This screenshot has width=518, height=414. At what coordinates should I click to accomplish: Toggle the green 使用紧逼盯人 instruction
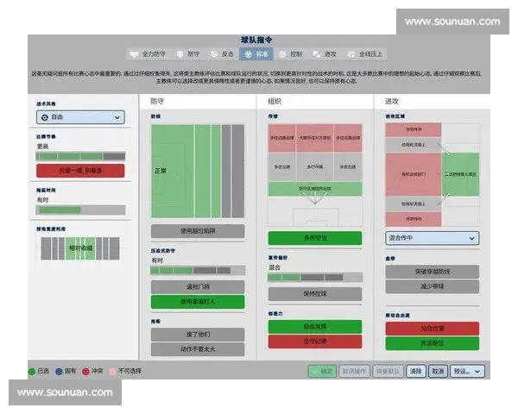198,302
